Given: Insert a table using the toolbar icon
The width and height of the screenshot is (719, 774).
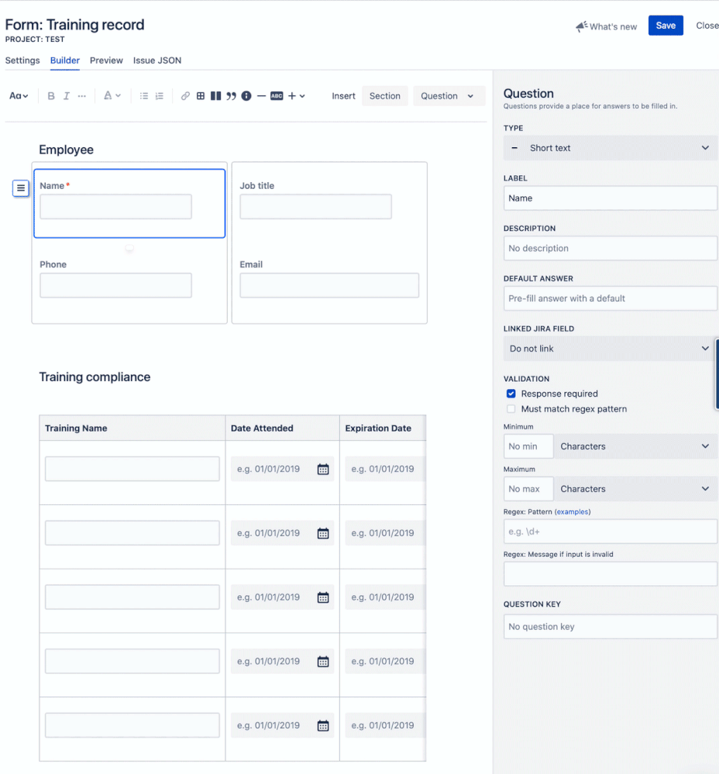Looking at the screenshot, I should point(200,95).
